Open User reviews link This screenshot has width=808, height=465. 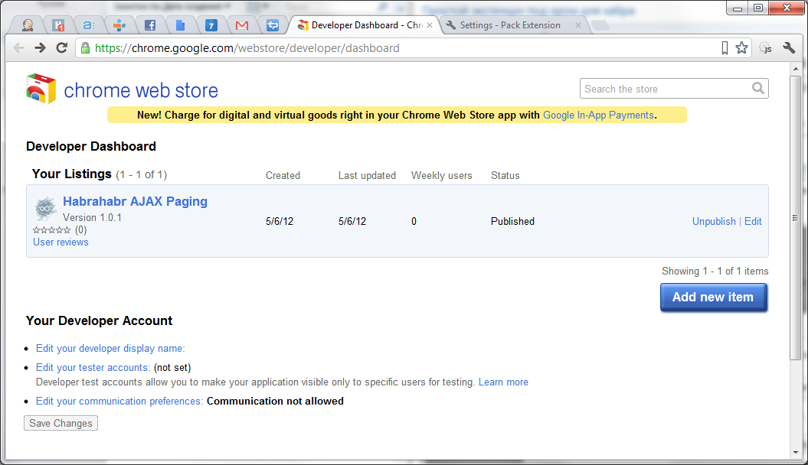[61, 242]
